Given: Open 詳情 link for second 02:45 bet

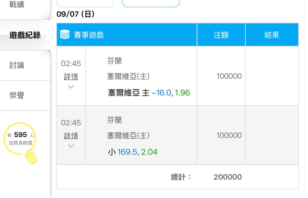Looking at the screenshot, I should tap(71, 136).
